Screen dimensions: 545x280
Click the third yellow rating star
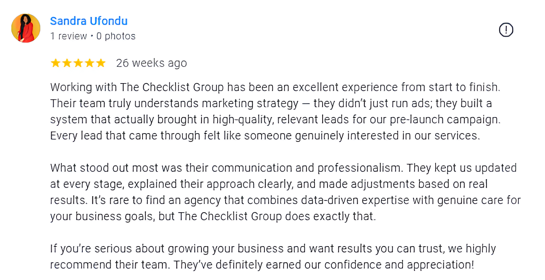coord(78,63)
